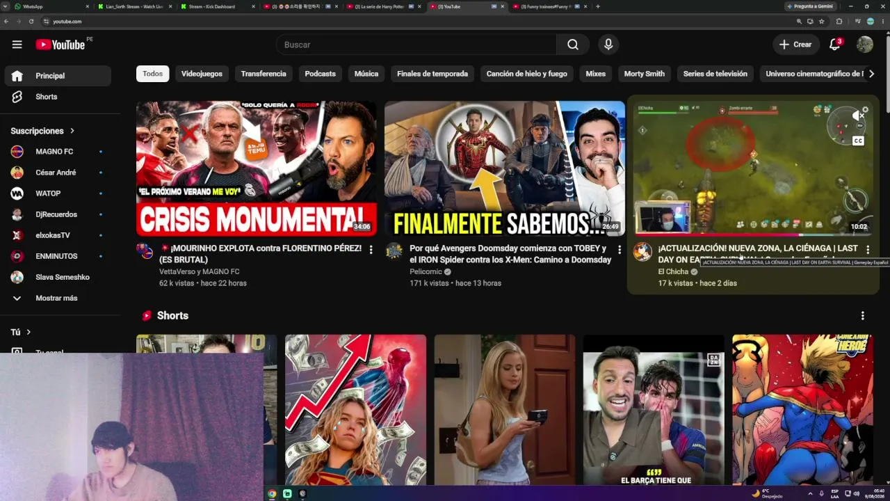Select the Transferencia filter chip
This screenshot has height=501, width=890.
click(264, 74)
